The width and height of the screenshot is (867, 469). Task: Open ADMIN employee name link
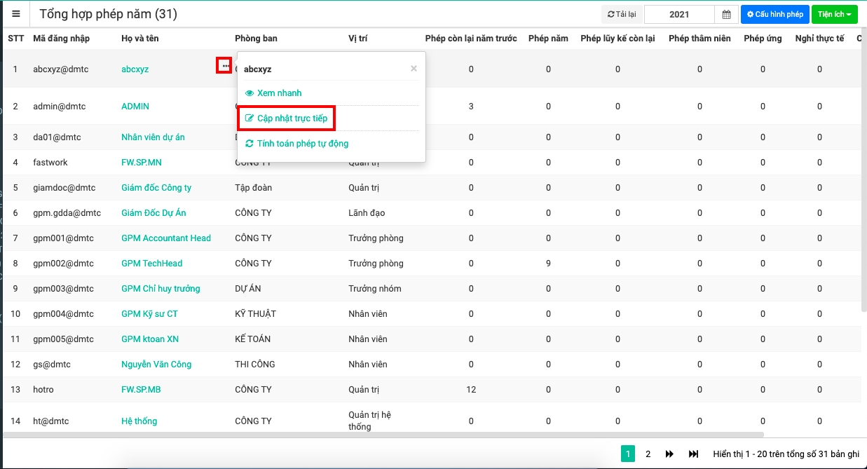(135, 107)
